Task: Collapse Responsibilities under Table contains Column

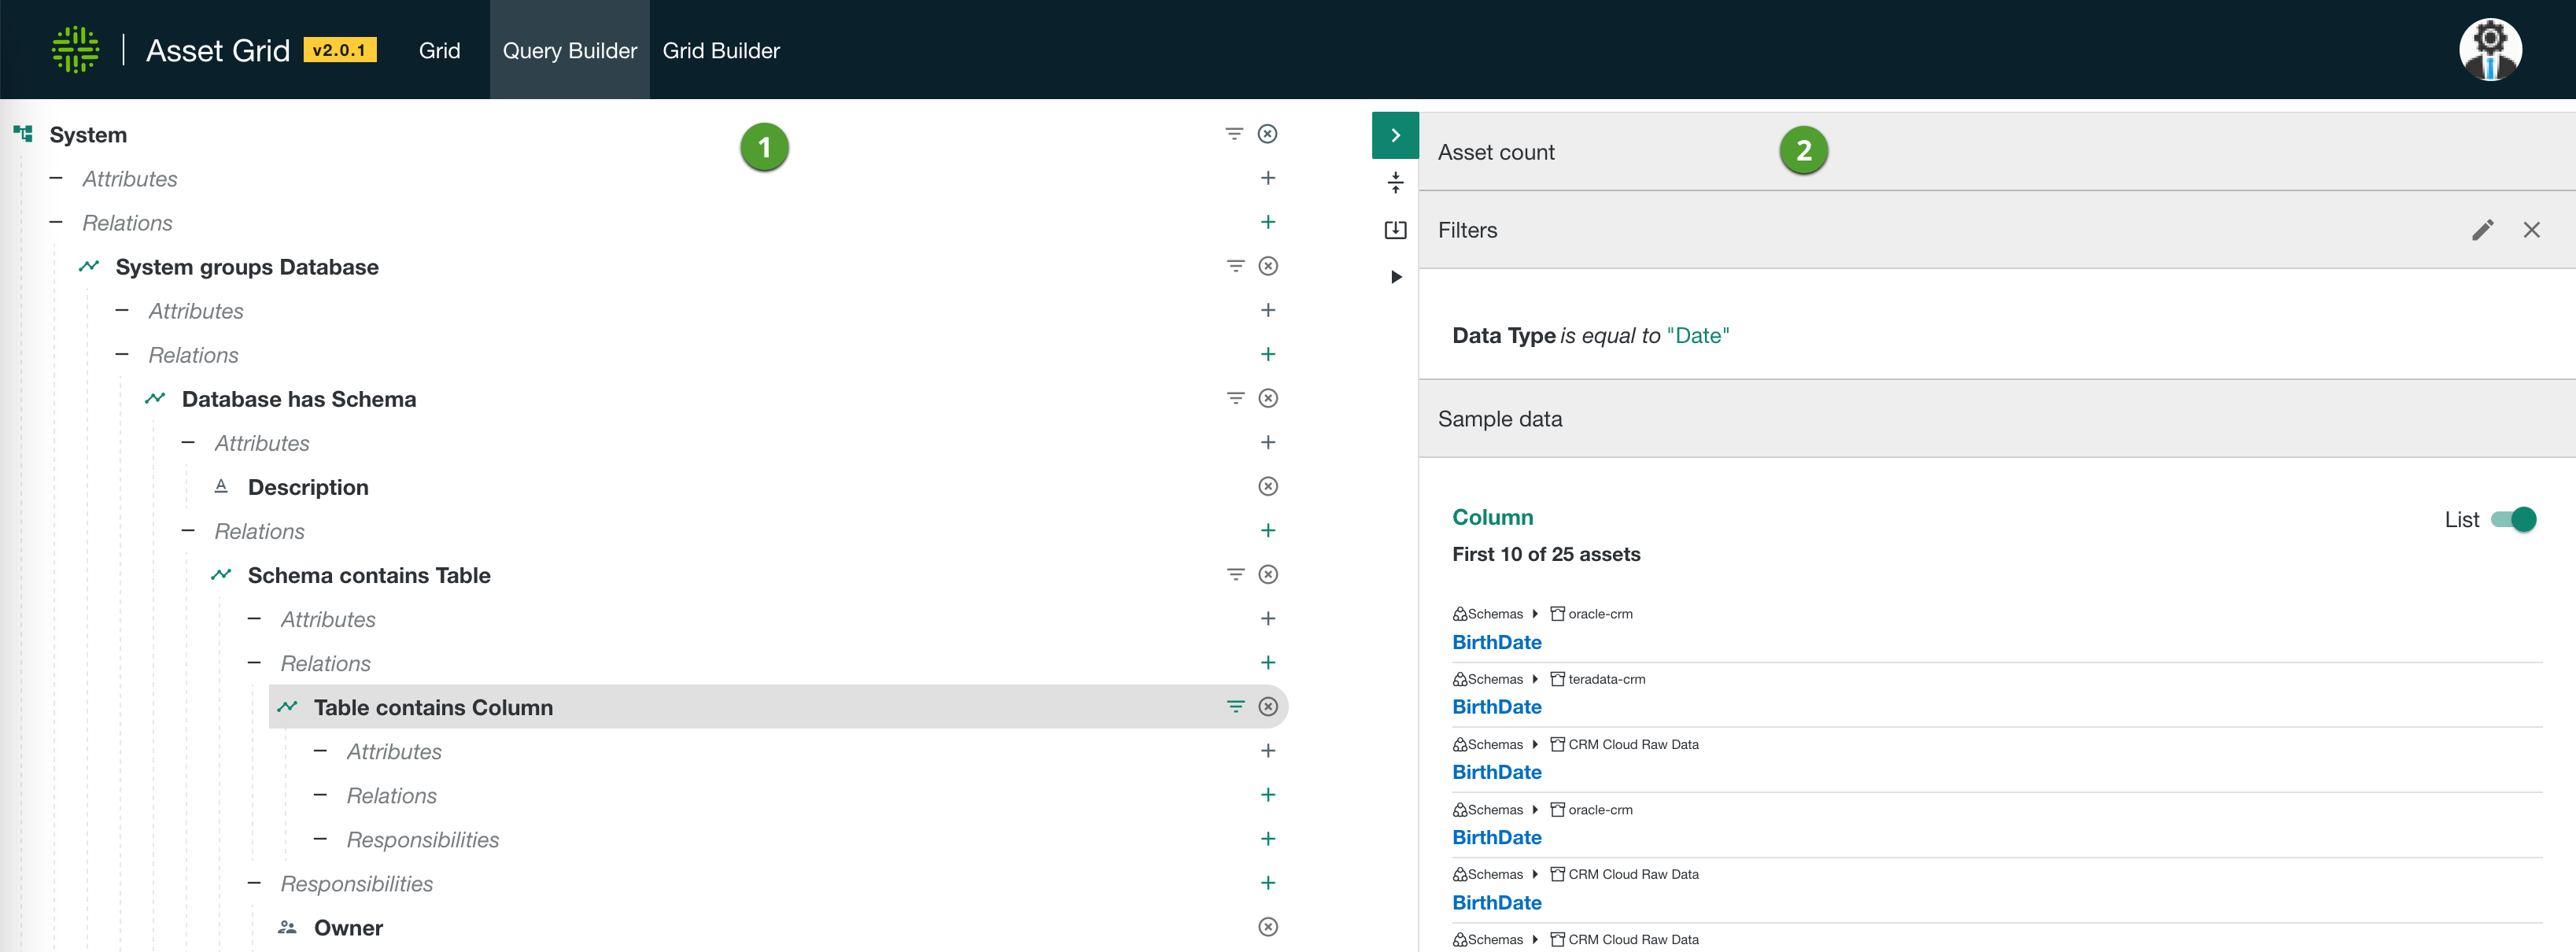Action: click(320, 838)
